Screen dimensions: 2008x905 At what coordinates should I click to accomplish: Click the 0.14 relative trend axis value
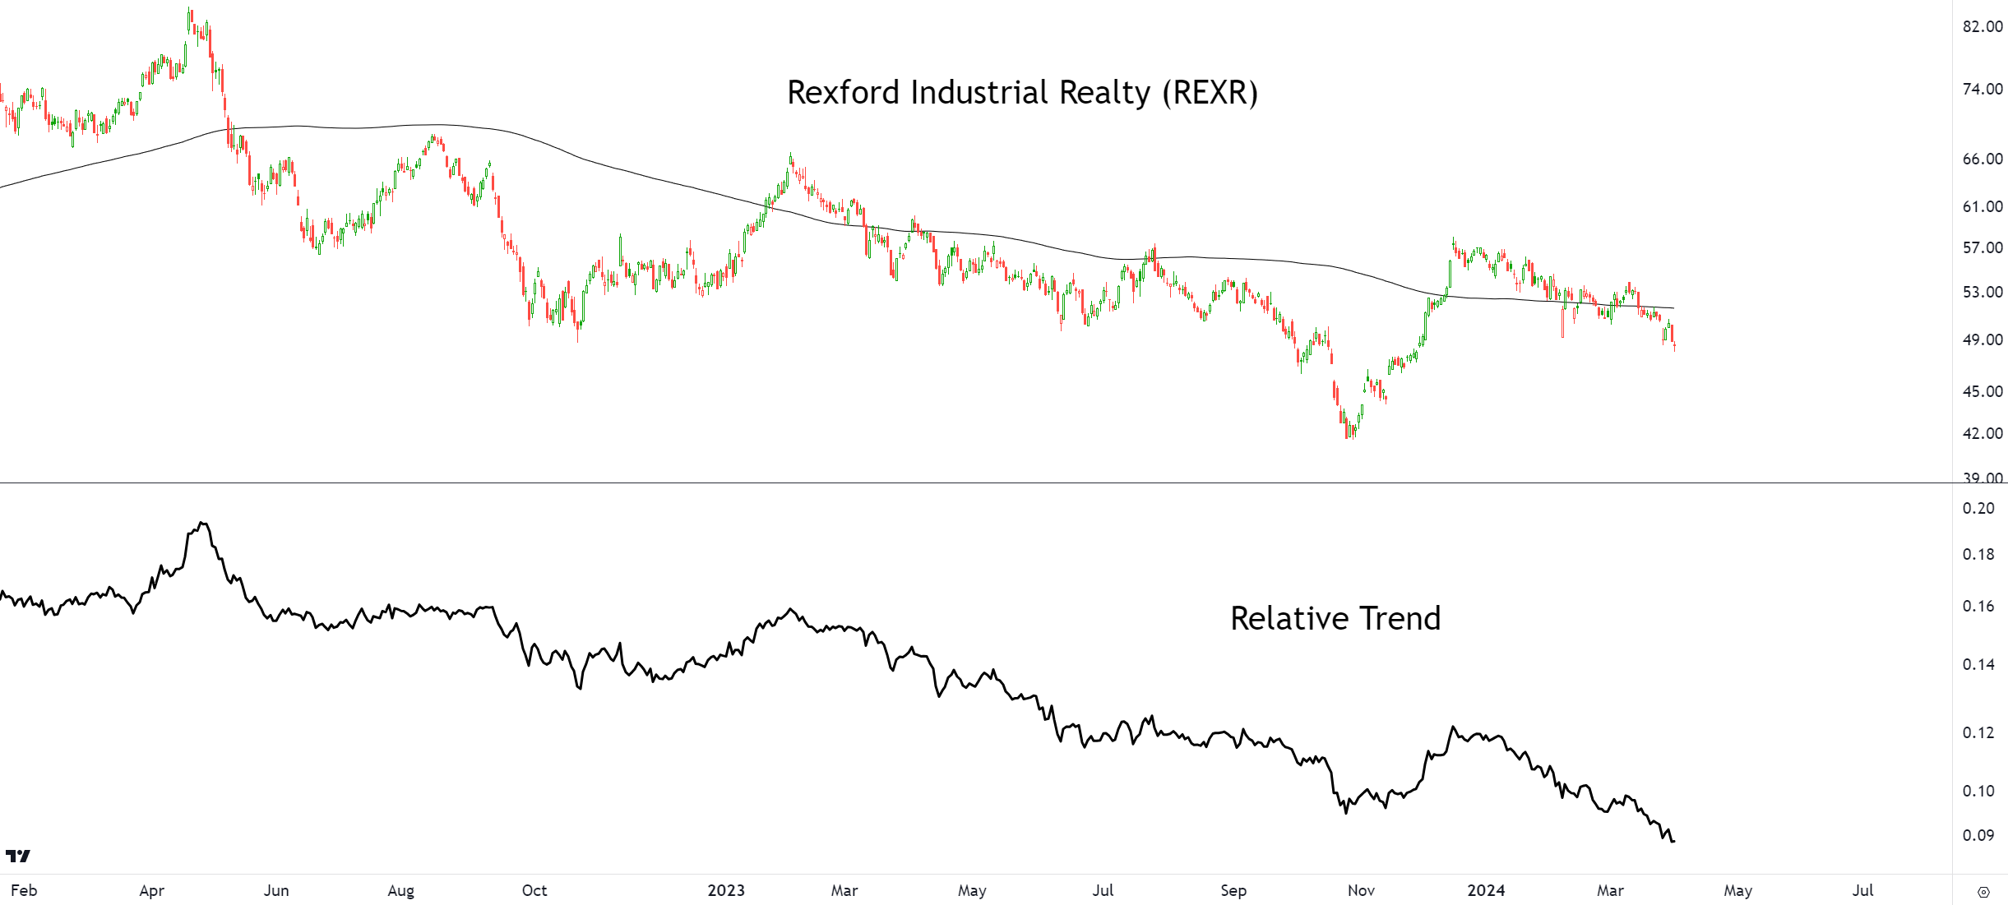coord(1978,664)
